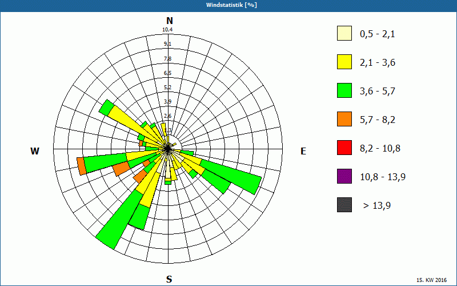Click the legend label "3,6 - 5,7"
The image size is (457, 286).
click(378, 92)
